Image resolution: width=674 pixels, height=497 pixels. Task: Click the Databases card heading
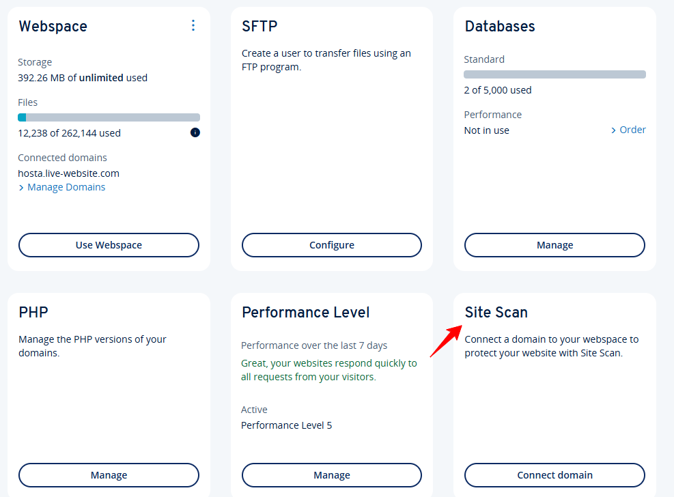pyautogui.click(x=500, y=26)
